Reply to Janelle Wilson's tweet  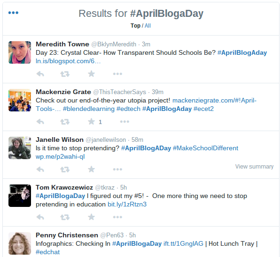40,169
